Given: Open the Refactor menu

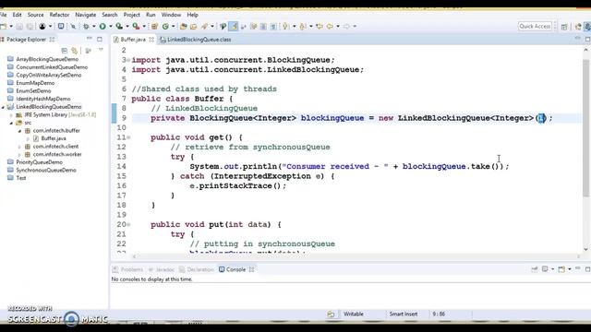Looking at the screenshot, I should (x=59, y=15).
